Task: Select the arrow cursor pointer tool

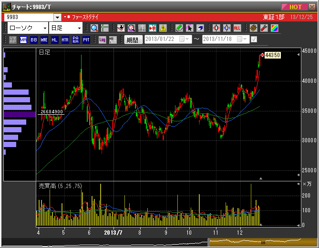Action: [x=189, y=28]
